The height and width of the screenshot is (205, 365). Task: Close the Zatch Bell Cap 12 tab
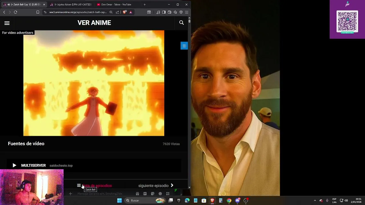click(44, 5)
